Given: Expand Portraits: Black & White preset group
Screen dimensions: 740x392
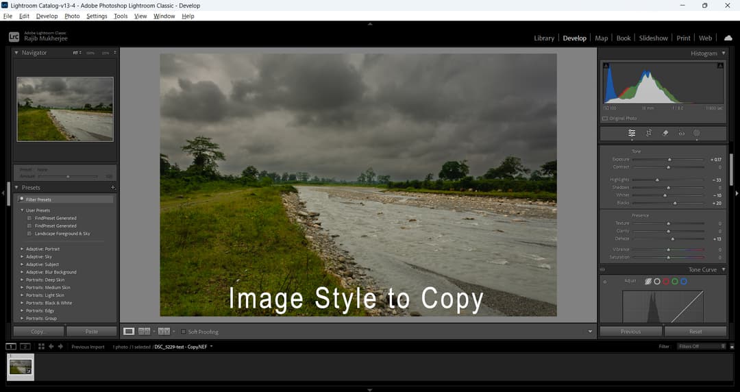Looking at the screenshot, I should tap(22, 303).
